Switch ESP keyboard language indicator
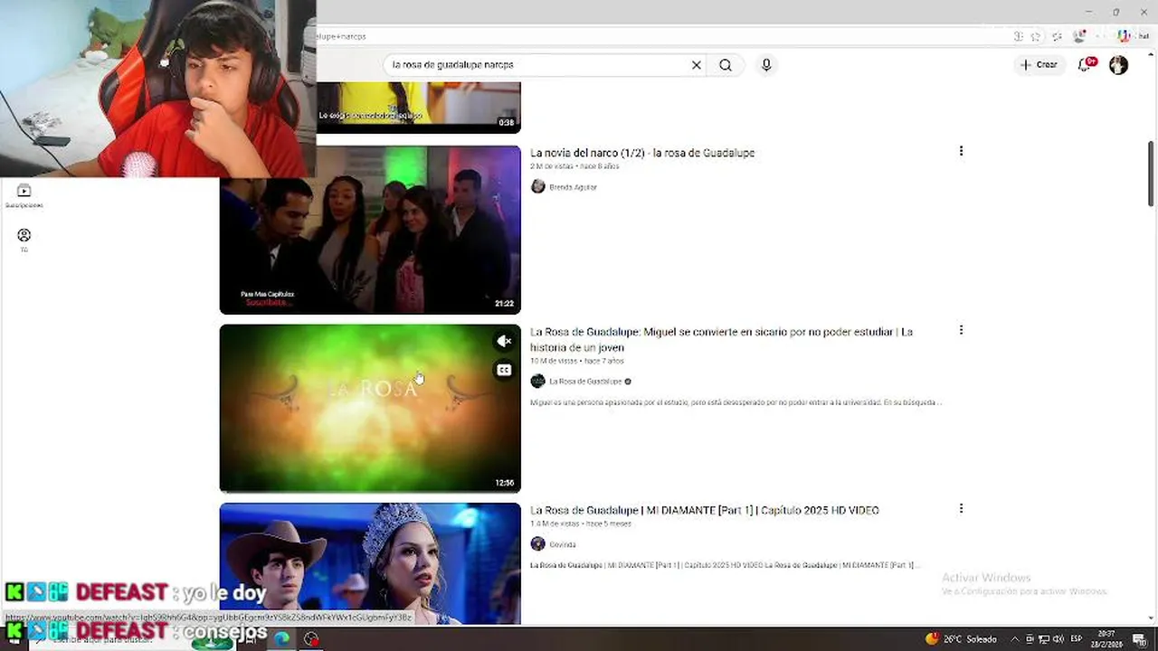Screen dimensions: 1158x651 click(x=1077, y=639)
